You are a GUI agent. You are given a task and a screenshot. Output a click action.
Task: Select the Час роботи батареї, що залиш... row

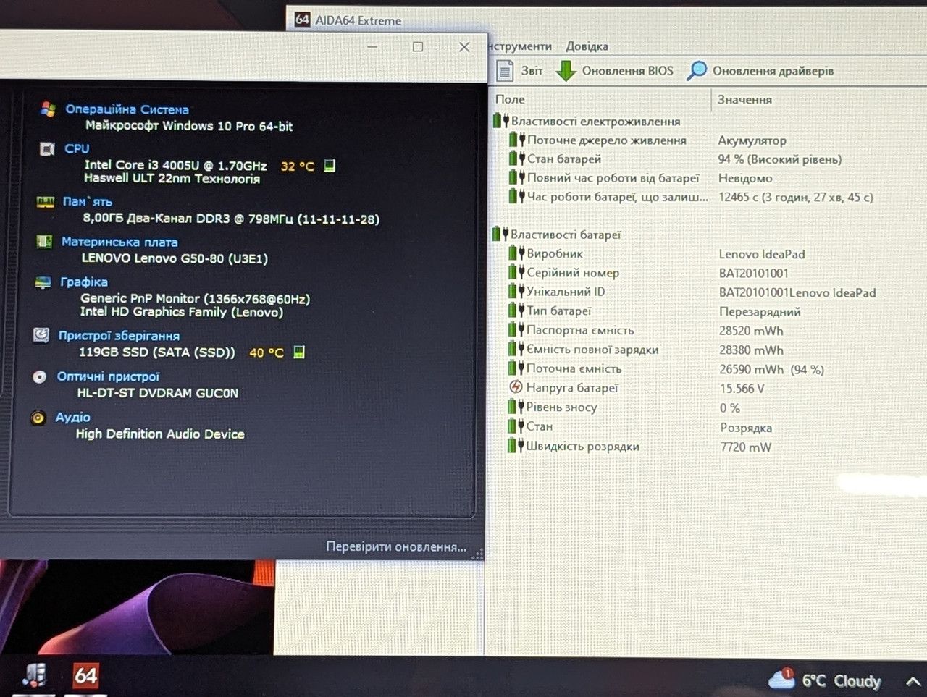click(x=710, y=196)
